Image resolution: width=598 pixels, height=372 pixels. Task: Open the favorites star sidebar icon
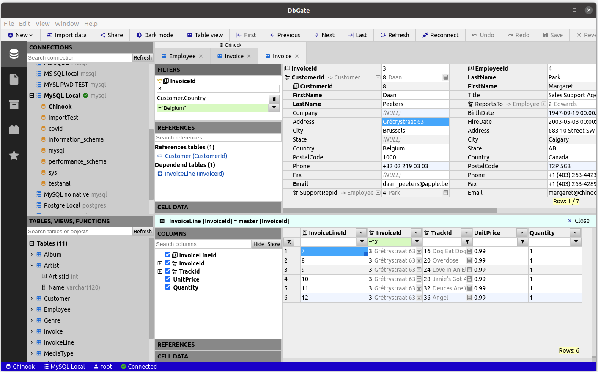[14, 156]
